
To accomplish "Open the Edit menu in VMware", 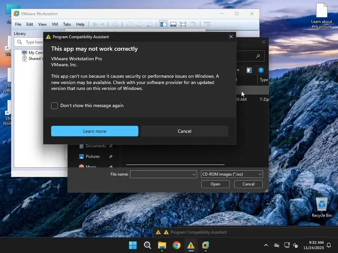I will tap(29, 24).
